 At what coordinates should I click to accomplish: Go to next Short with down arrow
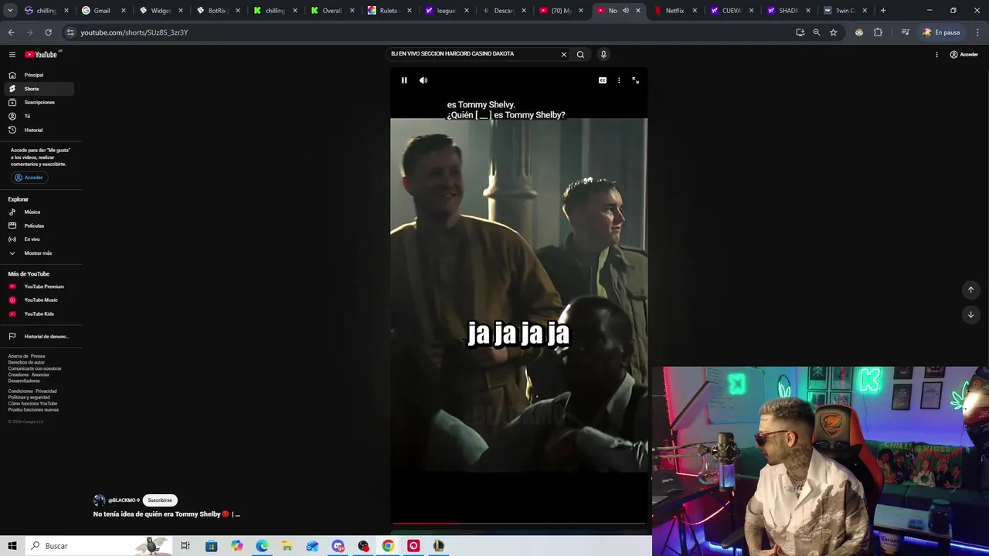(x=971, y=314)
